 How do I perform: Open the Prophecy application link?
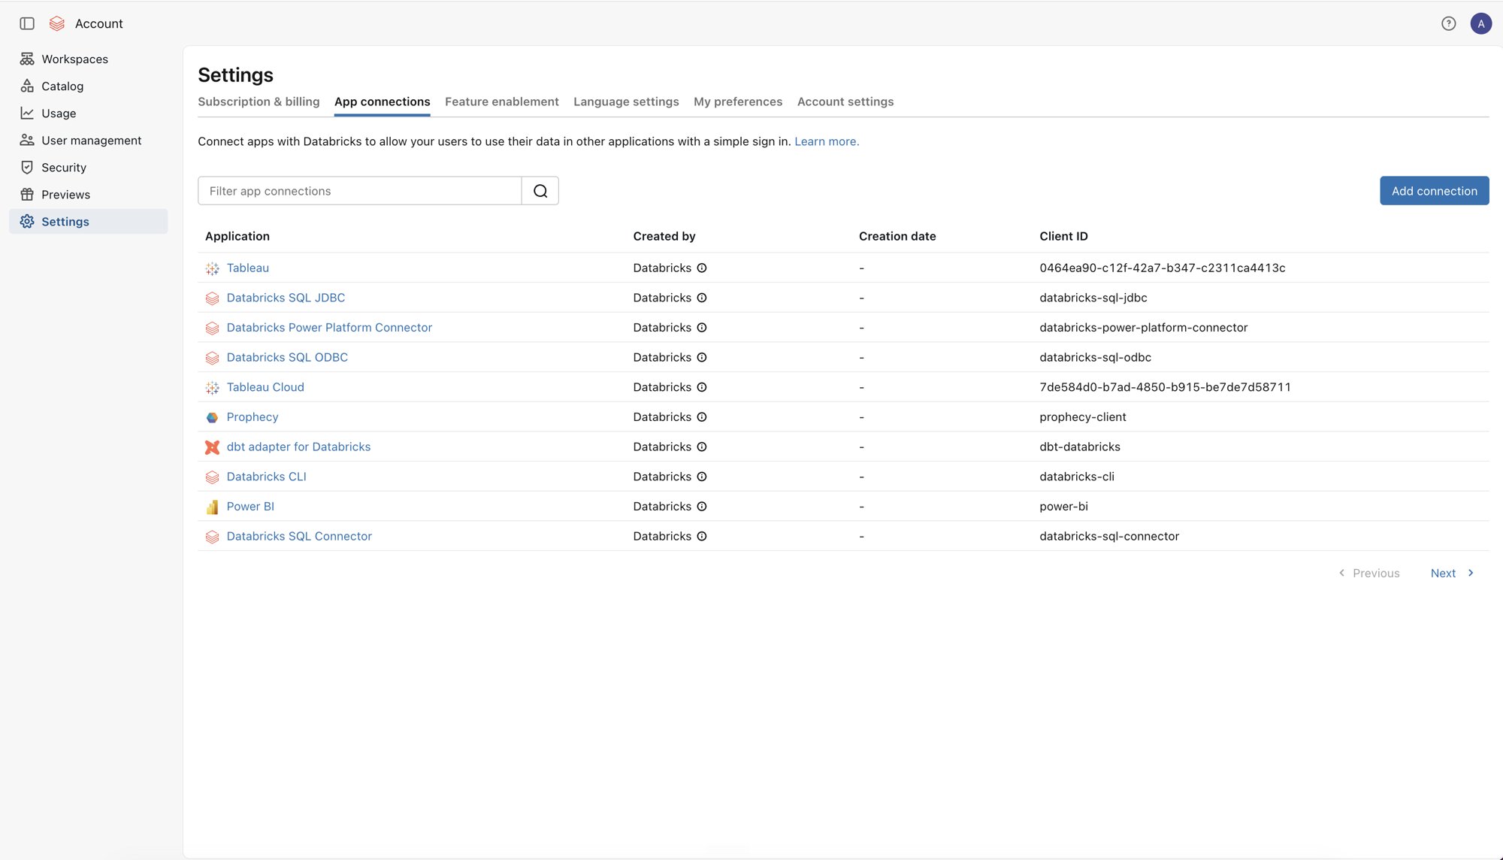point(253,417)
